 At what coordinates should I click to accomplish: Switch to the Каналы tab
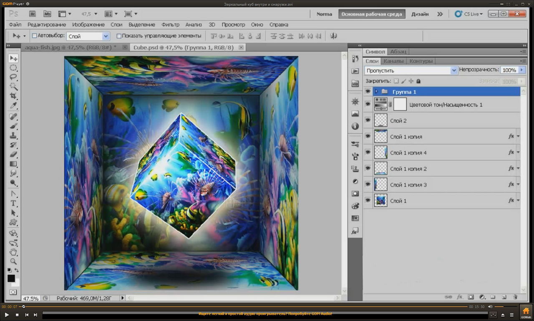coord(393,61)
